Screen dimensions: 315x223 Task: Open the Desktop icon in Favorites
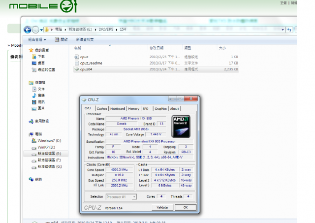[34, 63]
